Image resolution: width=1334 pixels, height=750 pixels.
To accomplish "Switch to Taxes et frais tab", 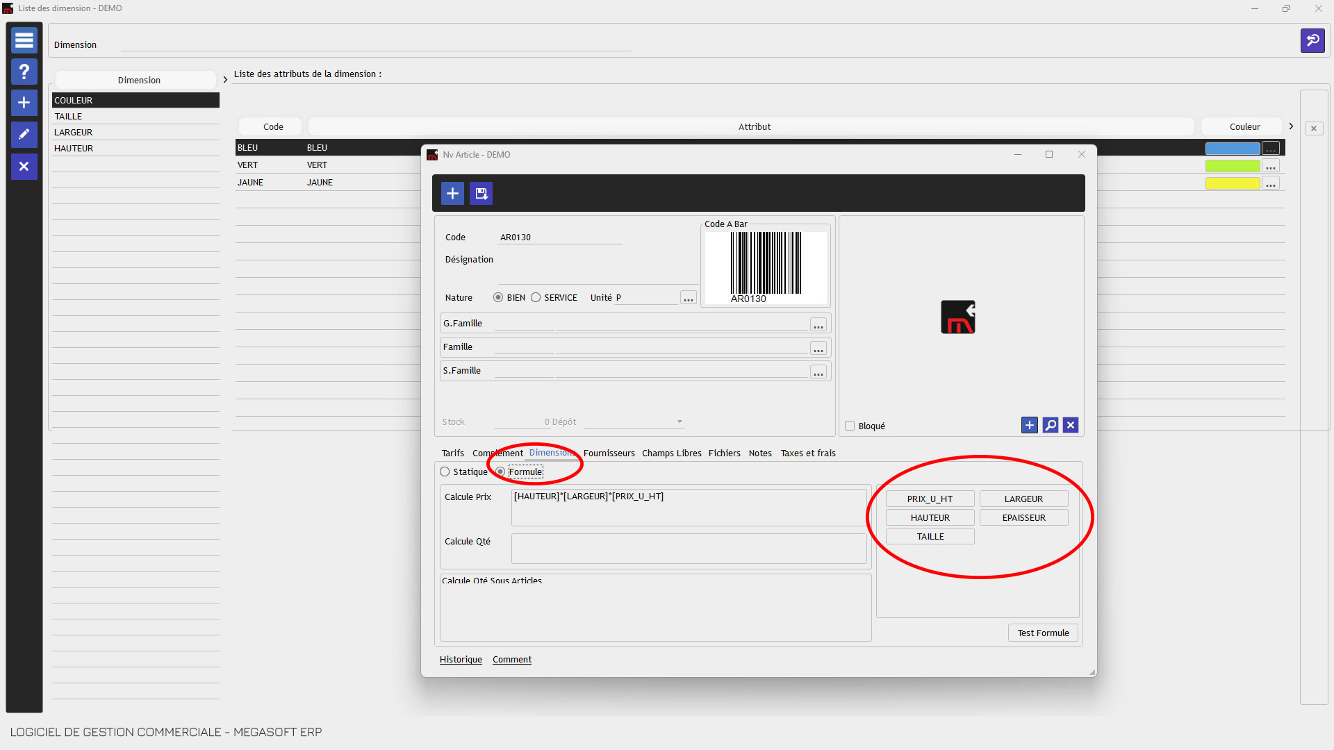I will [x=808, y=453].
